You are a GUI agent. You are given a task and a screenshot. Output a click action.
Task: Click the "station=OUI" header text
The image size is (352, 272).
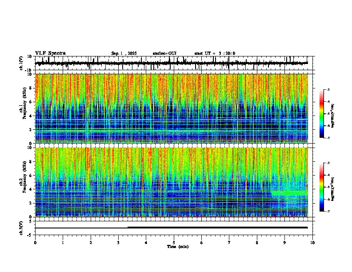(164, 53)
